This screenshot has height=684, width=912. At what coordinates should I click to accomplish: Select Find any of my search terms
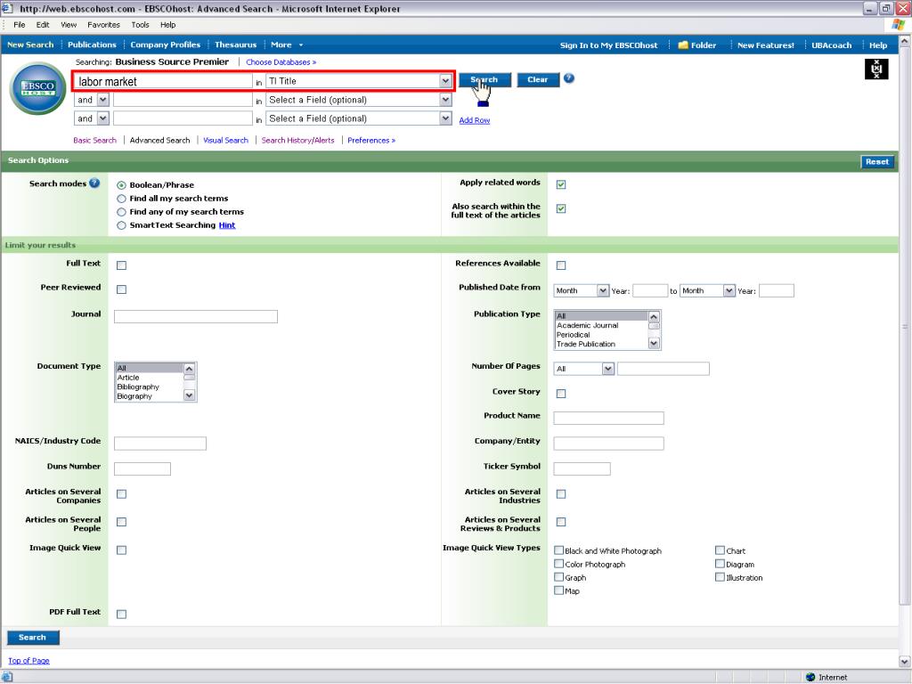[121, 212]
